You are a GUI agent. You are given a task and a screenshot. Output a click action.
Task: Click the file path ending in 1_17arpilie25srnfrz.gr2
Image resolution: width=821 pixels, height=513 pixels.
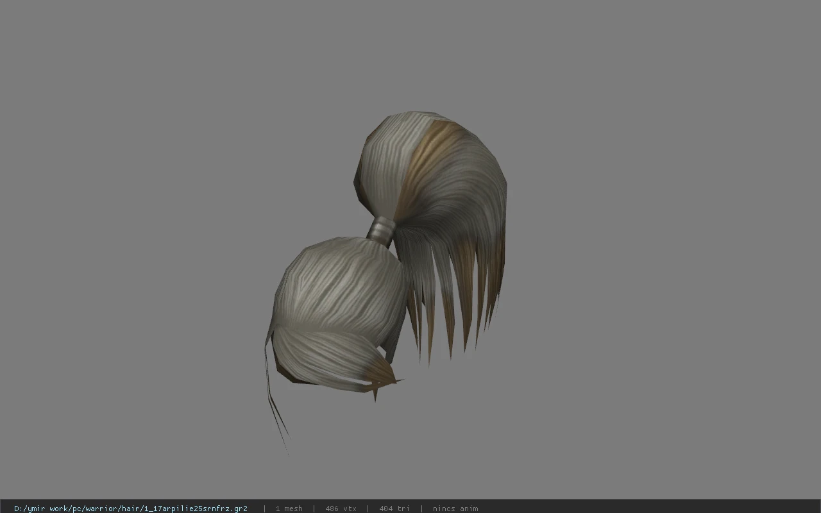point(131,509)
